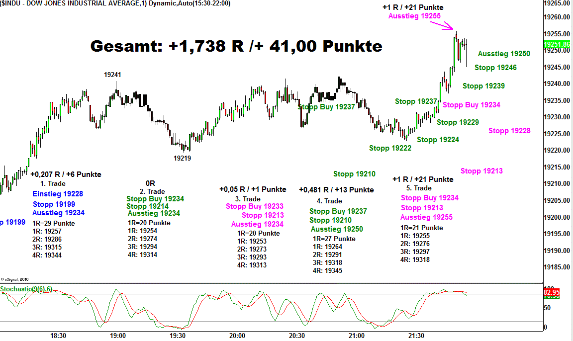Viewport: 573px width, 341px height.
Task: Click the green Stopp 19246 annotation
Action: coord(495,68)
